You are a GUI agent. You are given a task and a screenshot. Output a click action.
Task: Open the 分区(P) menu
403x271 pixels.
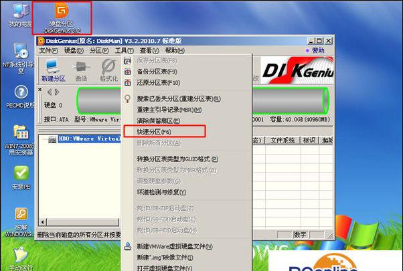click(99, 50)
